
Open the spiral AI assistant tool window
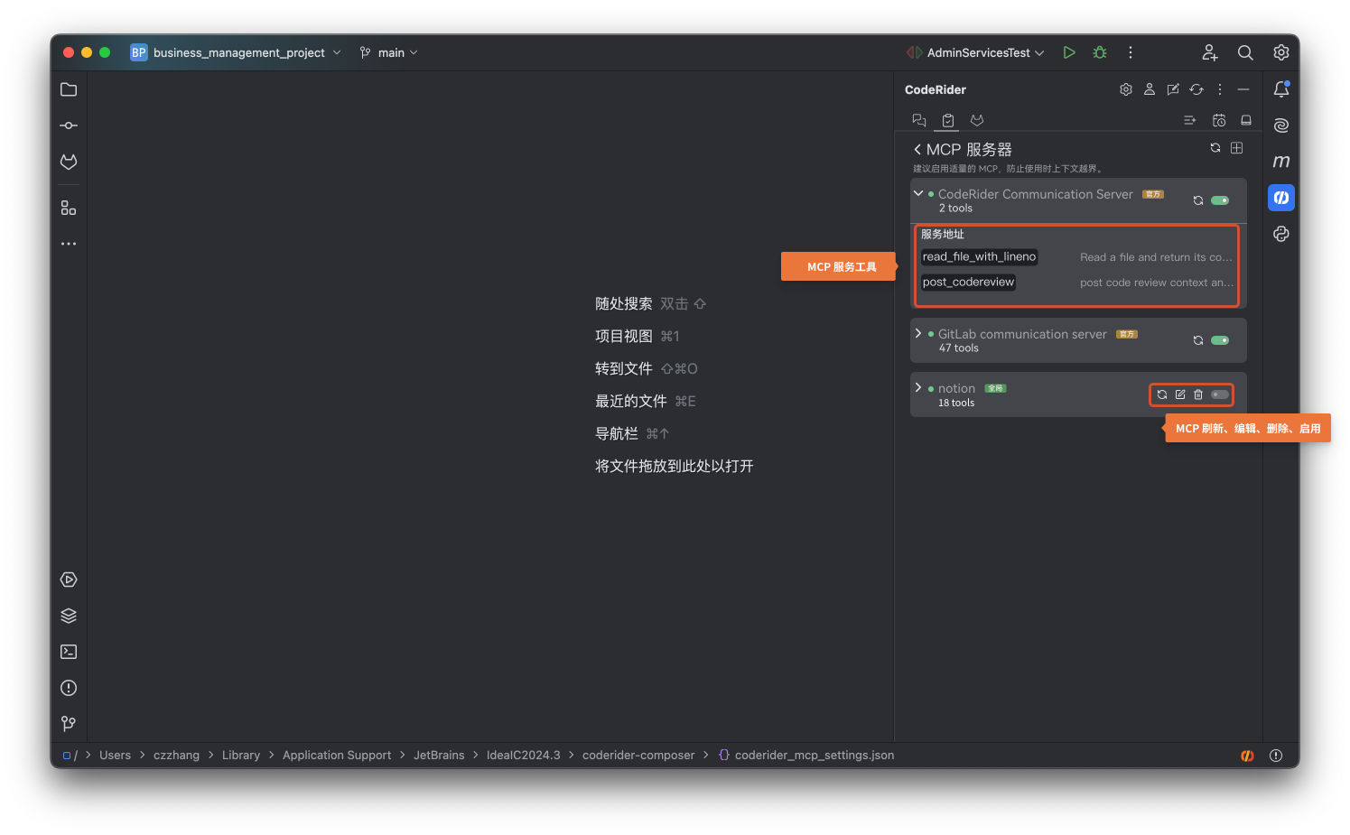click(1281, 125)
